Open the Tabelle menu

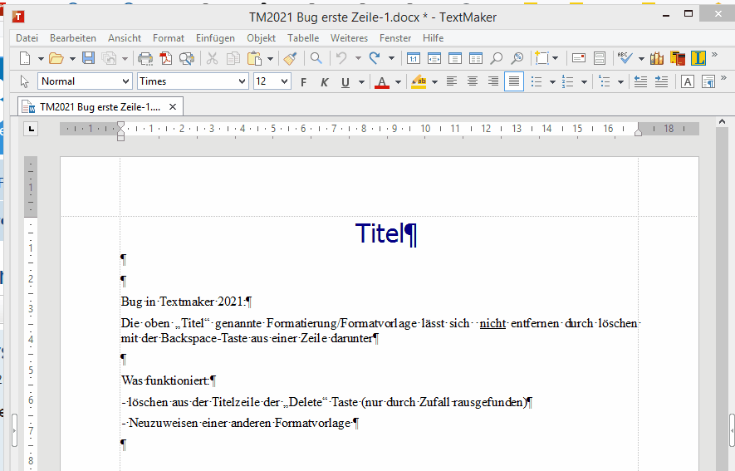click(303, 38)
